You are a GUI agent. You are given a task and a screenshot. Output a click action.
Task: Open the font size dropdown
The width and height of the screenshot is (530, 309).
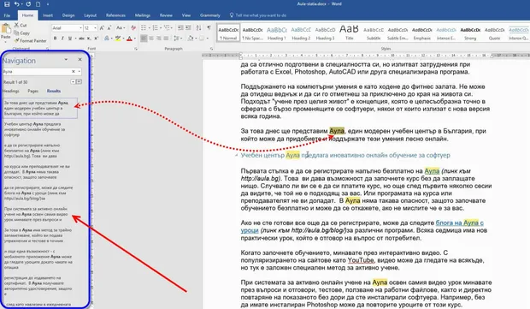96,27
